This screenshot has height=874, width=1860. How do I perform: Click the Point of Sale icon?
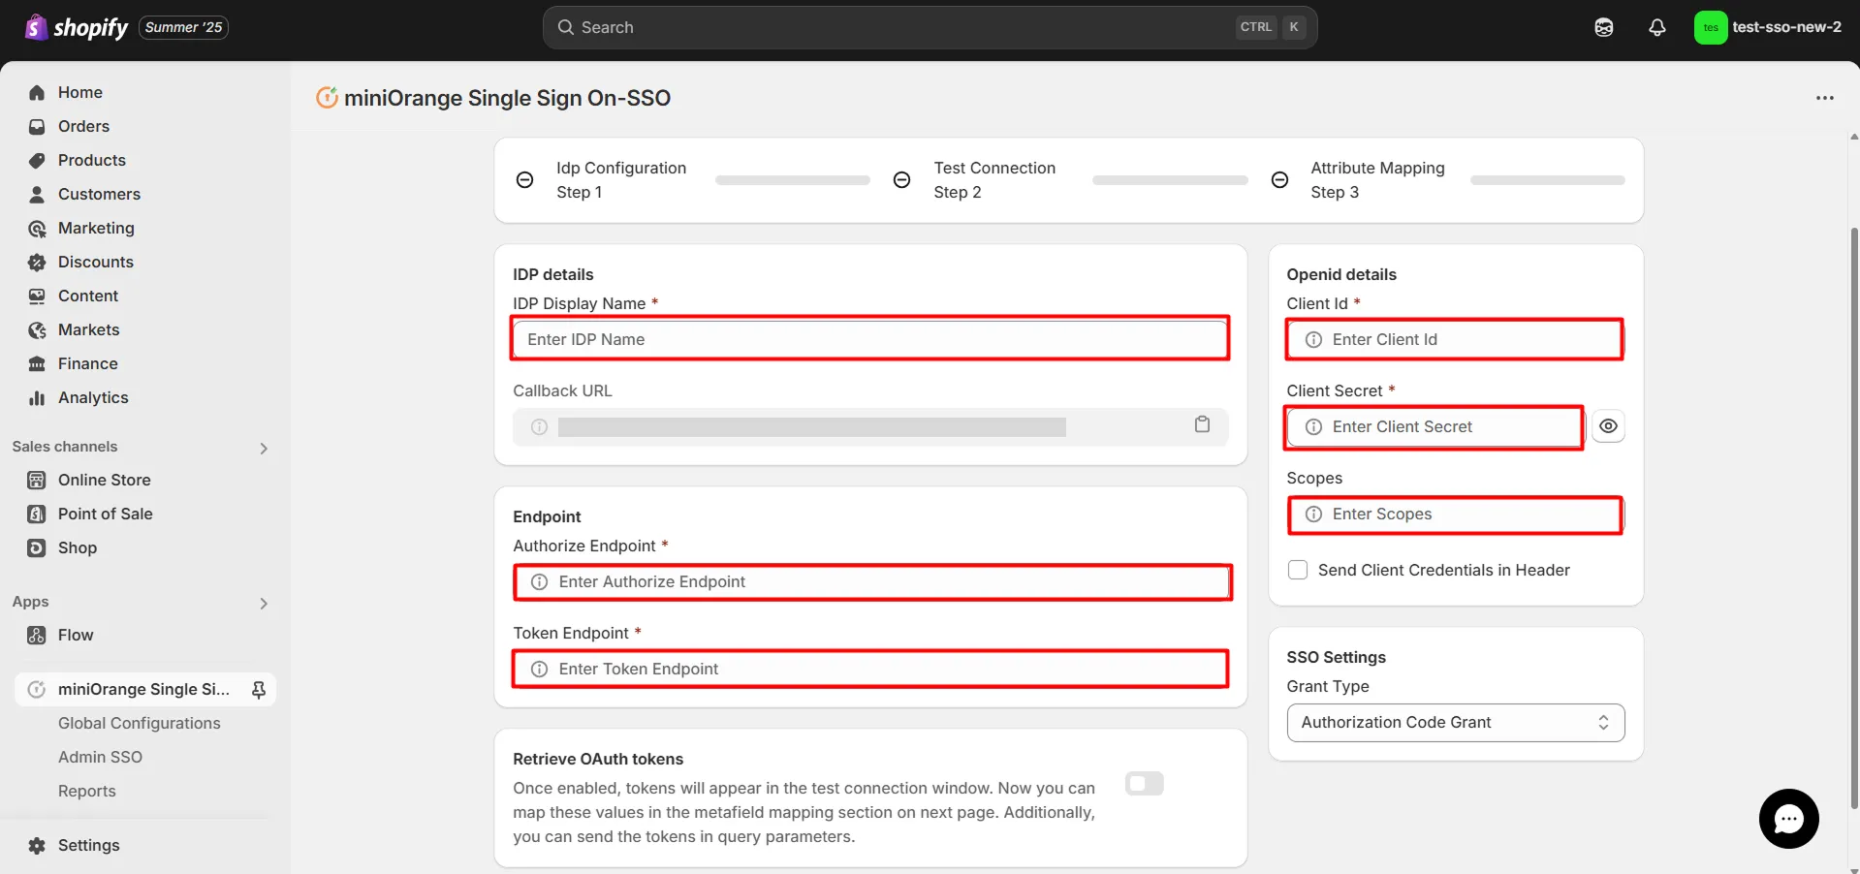37,515
